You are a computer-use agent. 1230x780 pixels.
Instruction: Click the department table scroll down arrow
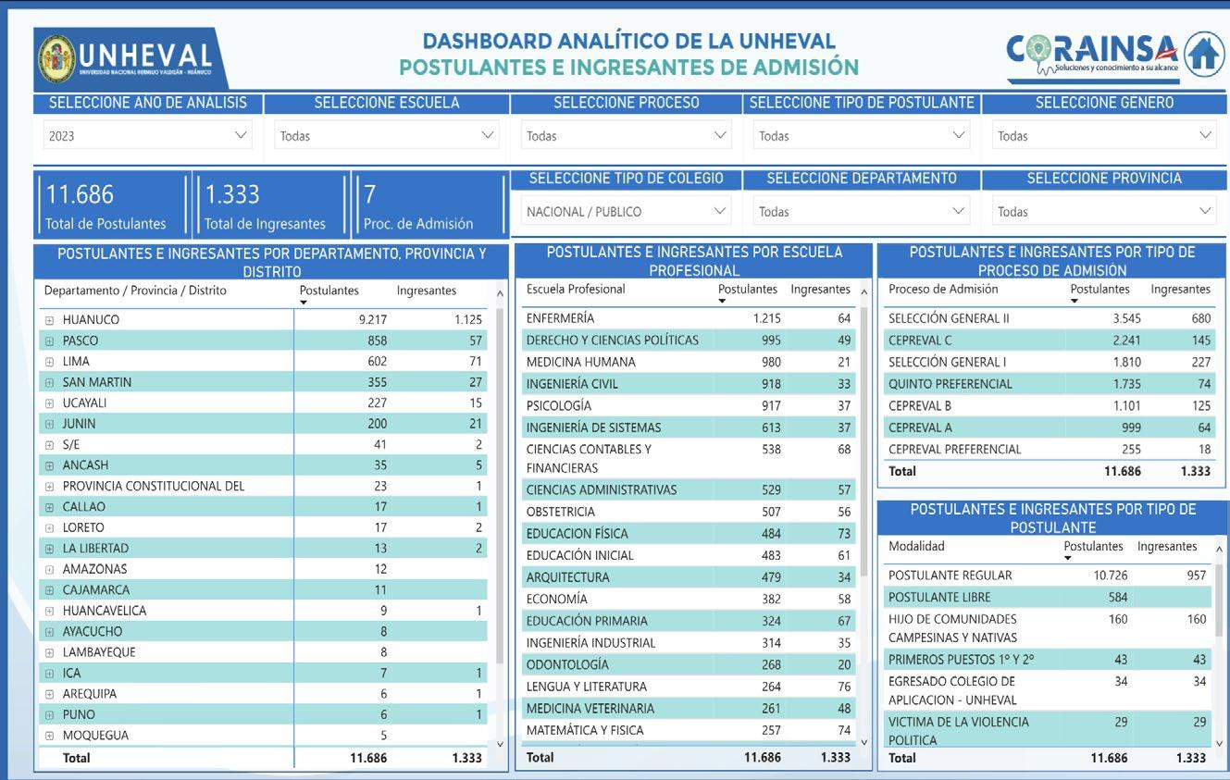click(501, 743)
